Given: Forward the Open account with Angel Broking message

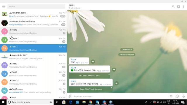Looking at the screenshot, I should pos(116,83).
